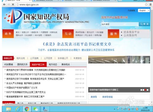Open the taskbar clock showing 2020/2/29
The width and height of the screenshot is (153, 112).
pyautogui.click(x=145, y=109)
